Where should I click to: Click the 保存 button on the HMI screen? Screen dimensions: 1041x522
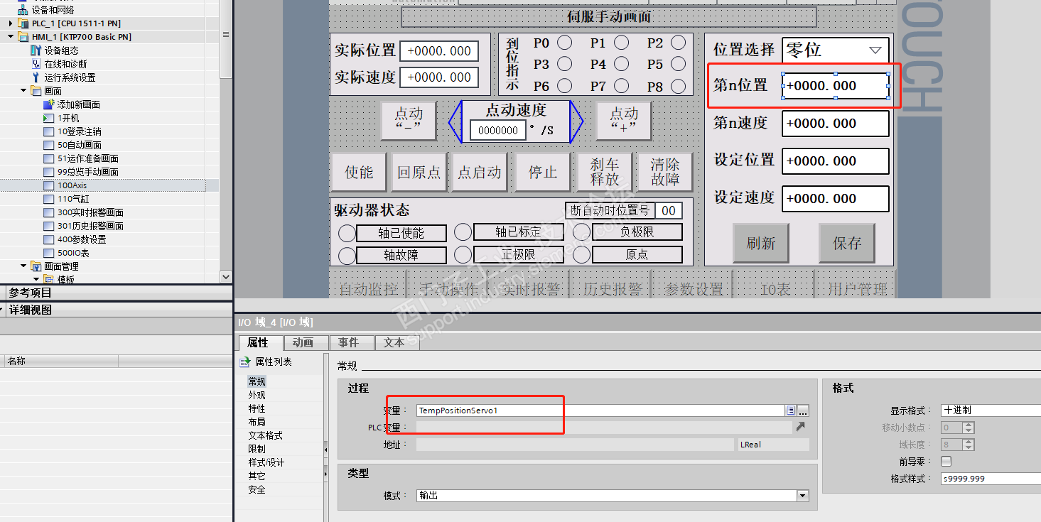point(846,244)
